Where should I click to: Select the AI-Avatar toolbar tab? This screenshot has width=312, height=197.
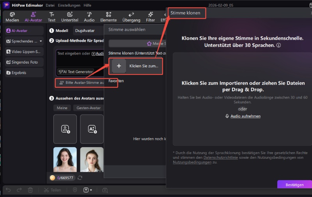(33, 17)
